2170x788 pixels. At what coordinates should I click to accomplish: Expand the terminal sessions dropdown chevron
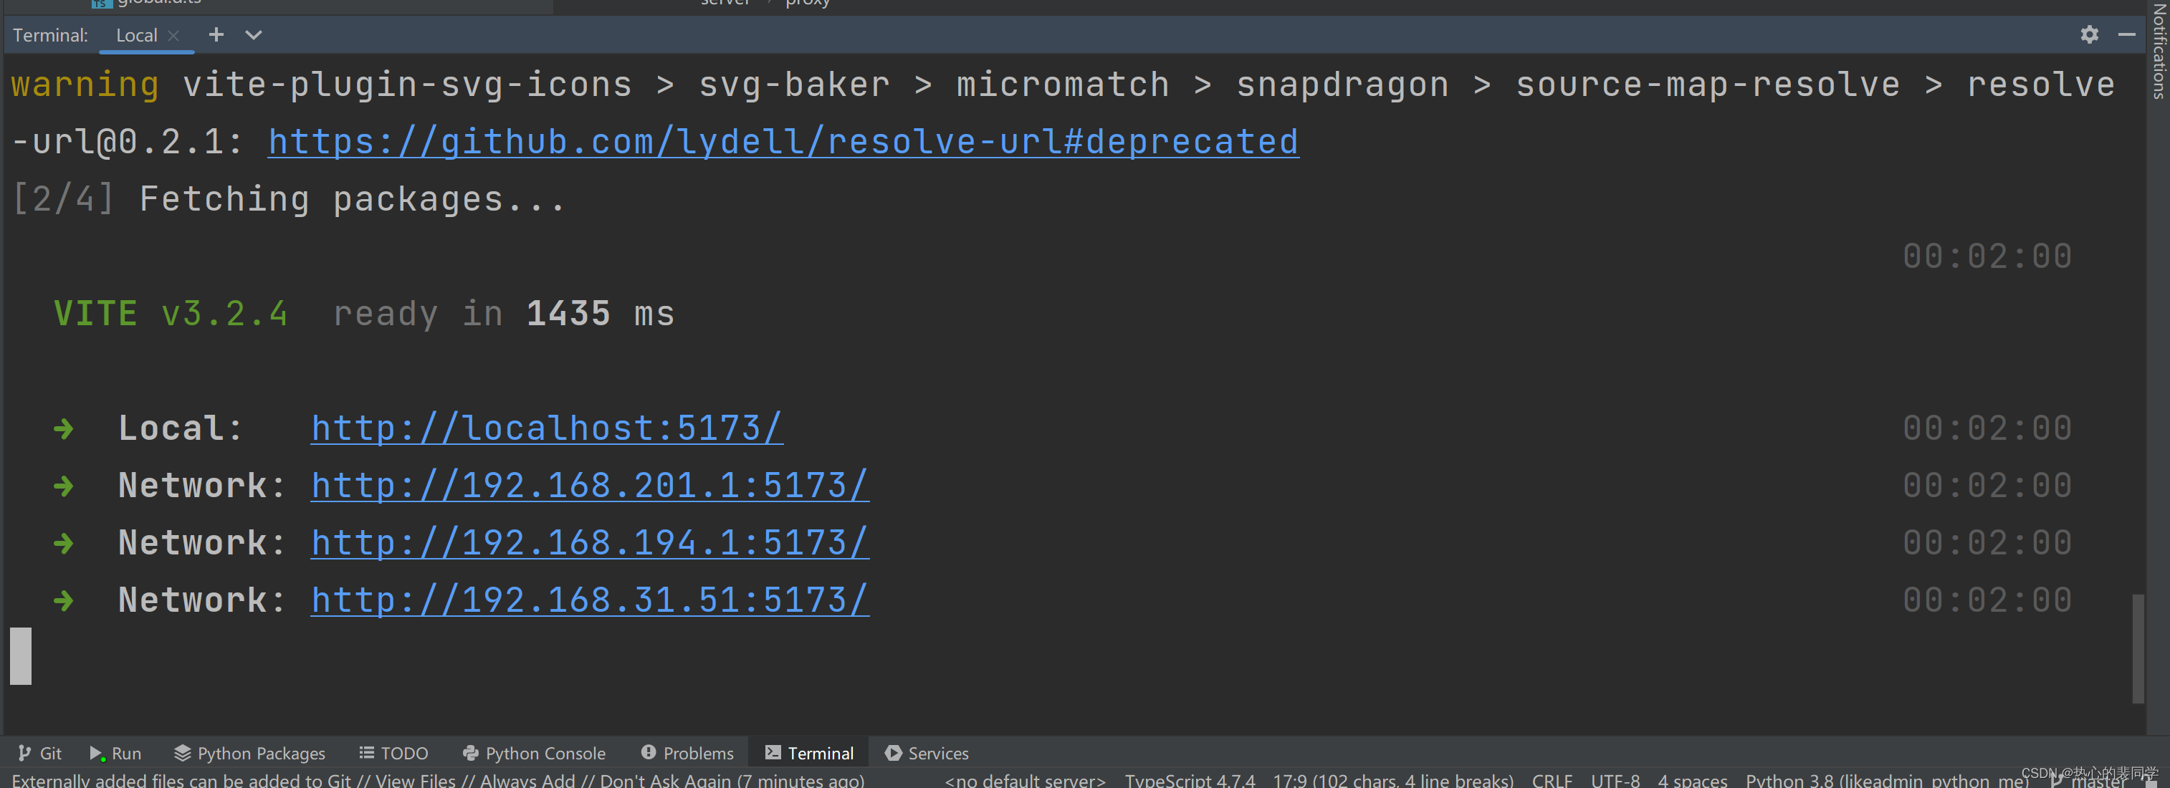coord(254,34)
